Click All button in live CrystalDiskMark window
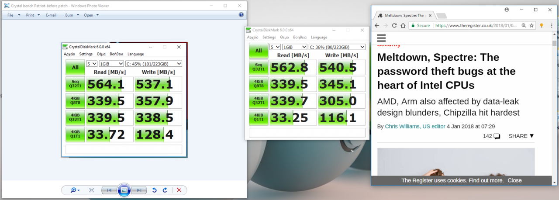The width and height of the screenshot is (559, 200). coord(259,51)
